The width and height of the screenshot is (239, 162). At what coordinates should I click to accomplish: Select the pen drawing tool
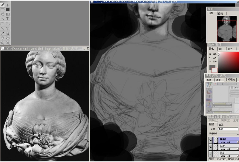2,5
